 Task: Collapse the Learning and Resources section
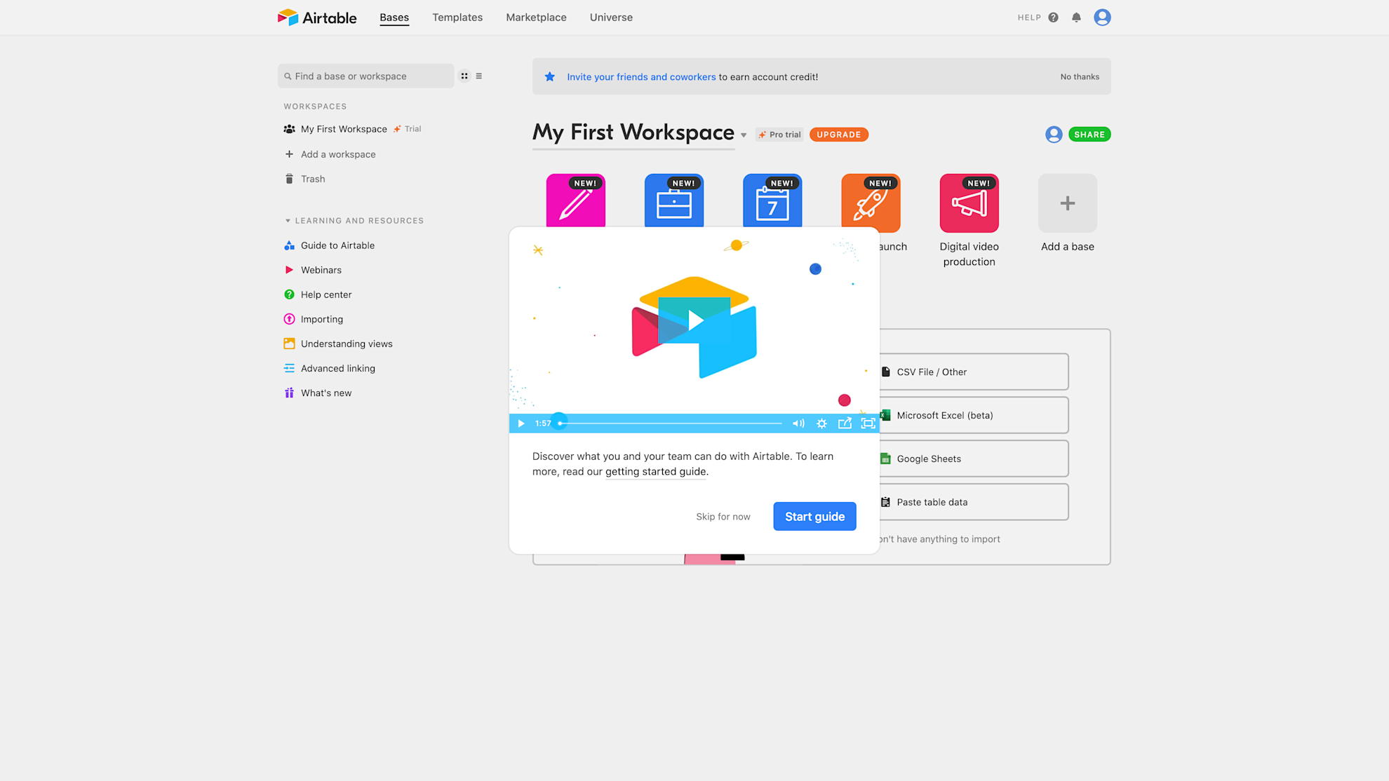click(x=288, y=221)
